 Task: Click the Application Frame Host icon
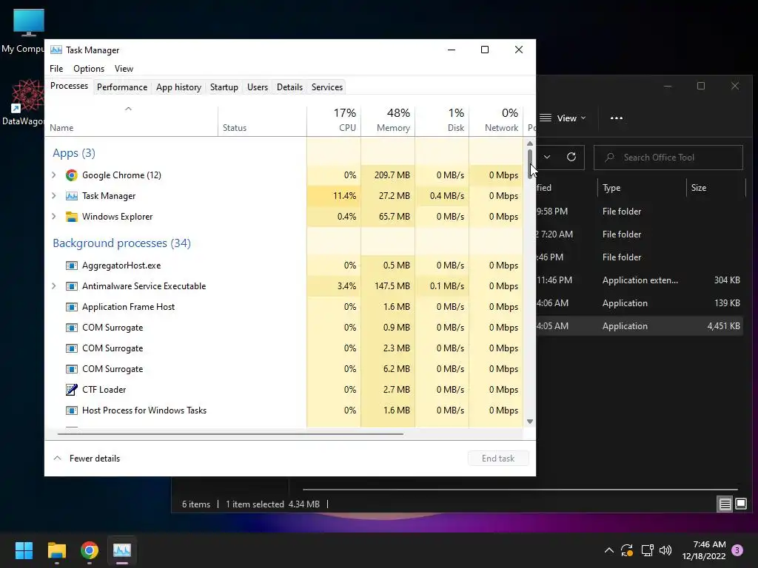click(72, 307)
